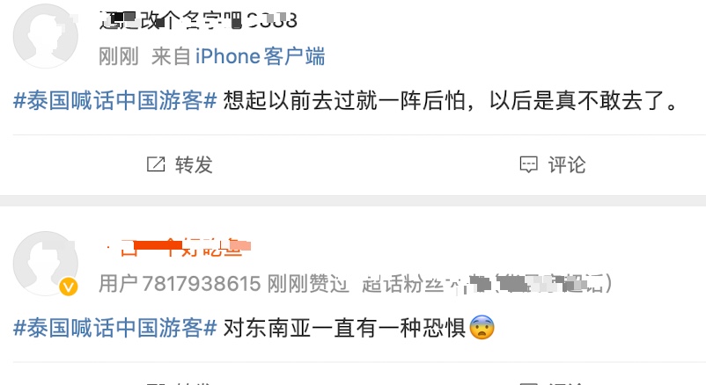This screenshot has height=385, width=706.
Task: Open post text 对东南亚一直有一种恐惧
Action: (345, 328)
